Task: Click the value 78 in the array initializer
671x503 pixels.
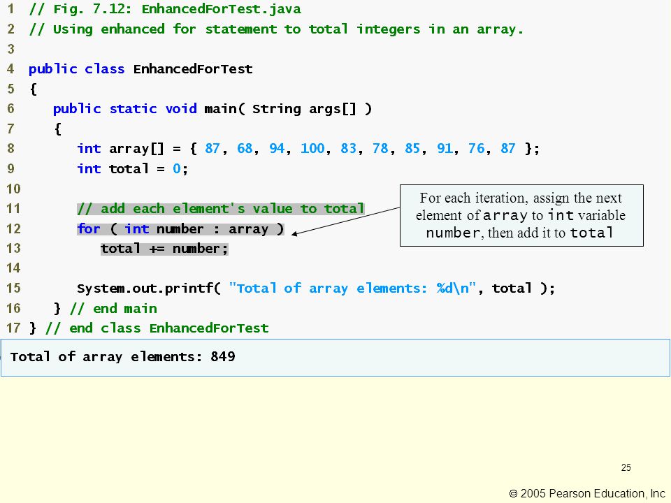Action: tap(380, 148)
